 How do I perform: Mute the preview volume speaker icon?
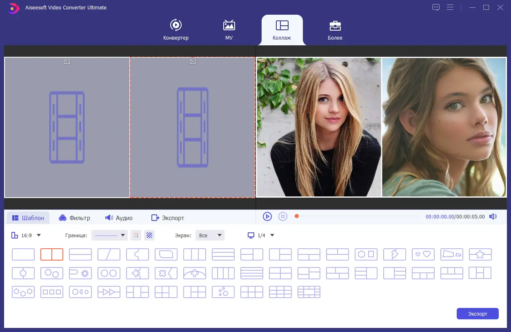pyautogui.click(x=493, y=216)
